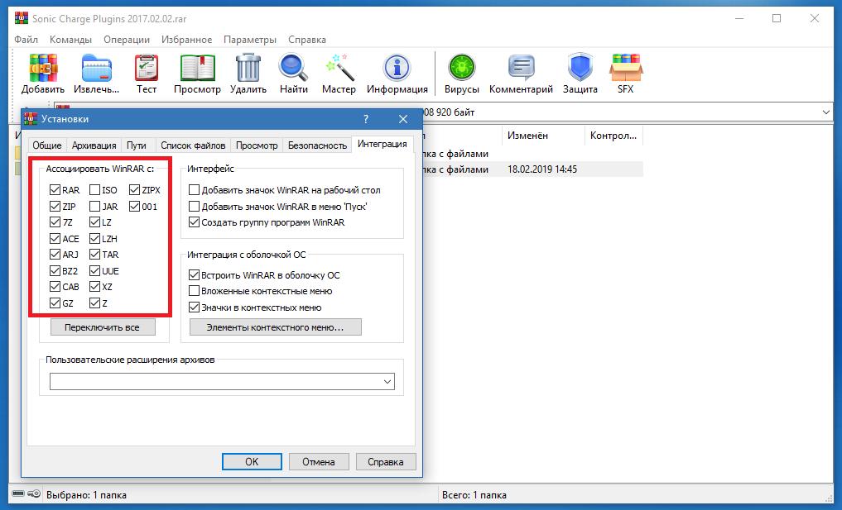Viewport: 842px width, 510px height.
Task: Uncheck 'Значки в контекстных меню'
Action: pos(195,307)
